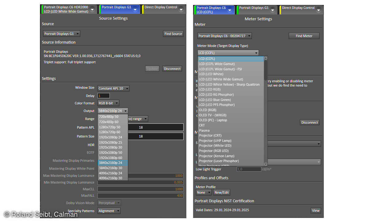Viewport: 369px width, 221px height.
Task: Select the Direct Display Control tab in Source Settings
Action: [x=164, y=9]
